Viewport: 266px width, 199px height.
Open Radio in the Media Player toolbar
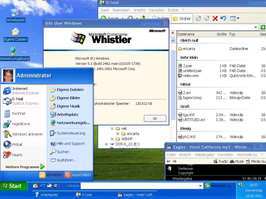[x=221, y=161]
